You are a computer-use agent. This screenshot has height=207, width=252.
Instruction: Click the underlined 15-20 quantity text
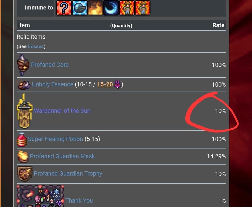[x=105, y=84]
